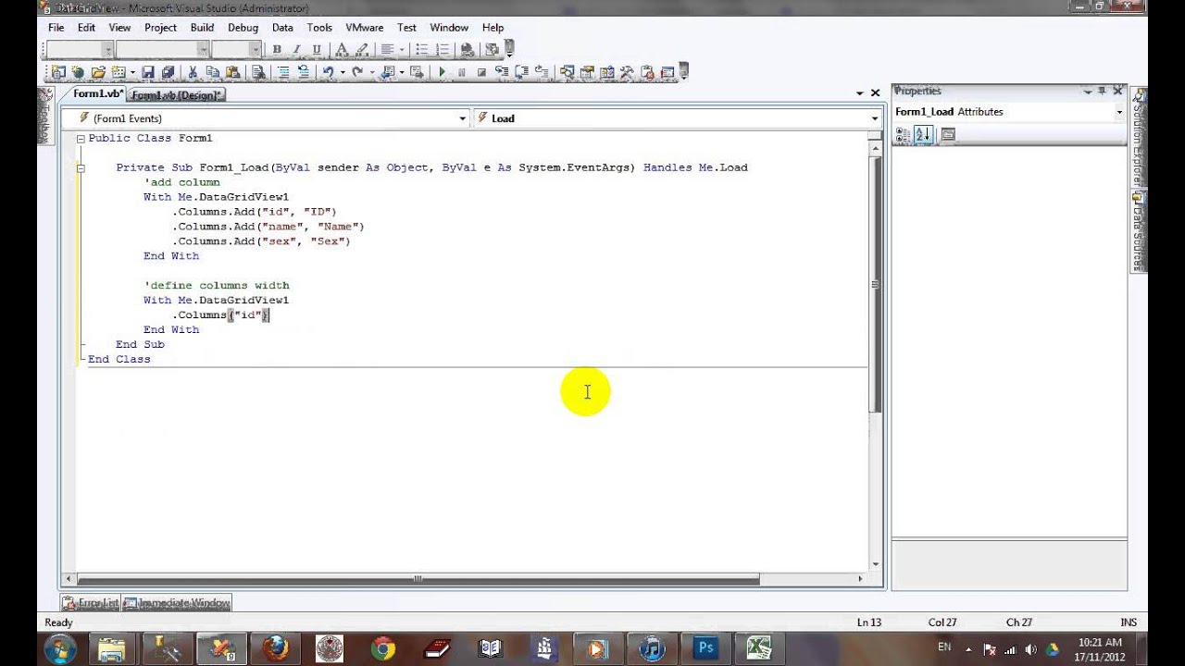Click the Add New Item toolbar icon
Image resolution: width=1185 pixels, height=666 pixels.
pos(118,72)
